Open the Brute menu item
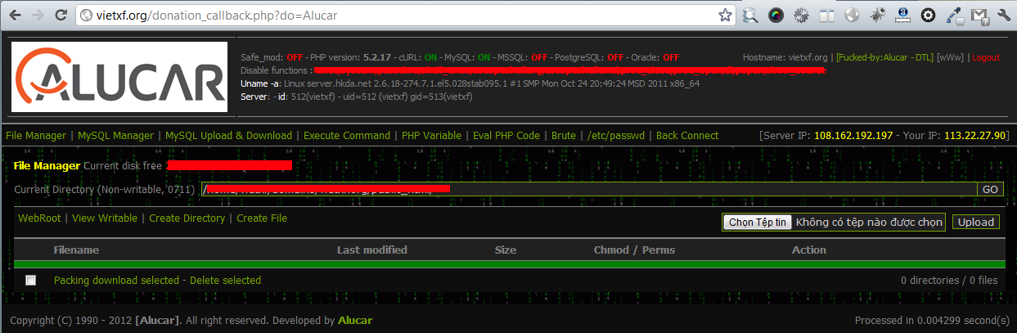1017x333 pixels. click(564, 136)
